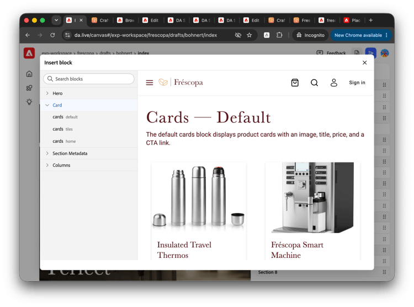Close the active browser tab
Image resolution: width=414 pixels, height=307 pixels.
(x=81, y=20)
